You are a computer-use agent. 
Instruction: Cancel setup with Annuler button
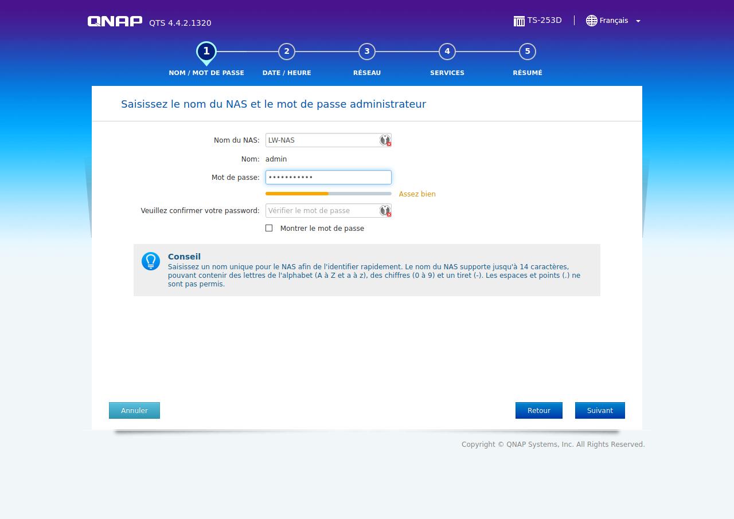pyautogui.click(x=134, y=410)
